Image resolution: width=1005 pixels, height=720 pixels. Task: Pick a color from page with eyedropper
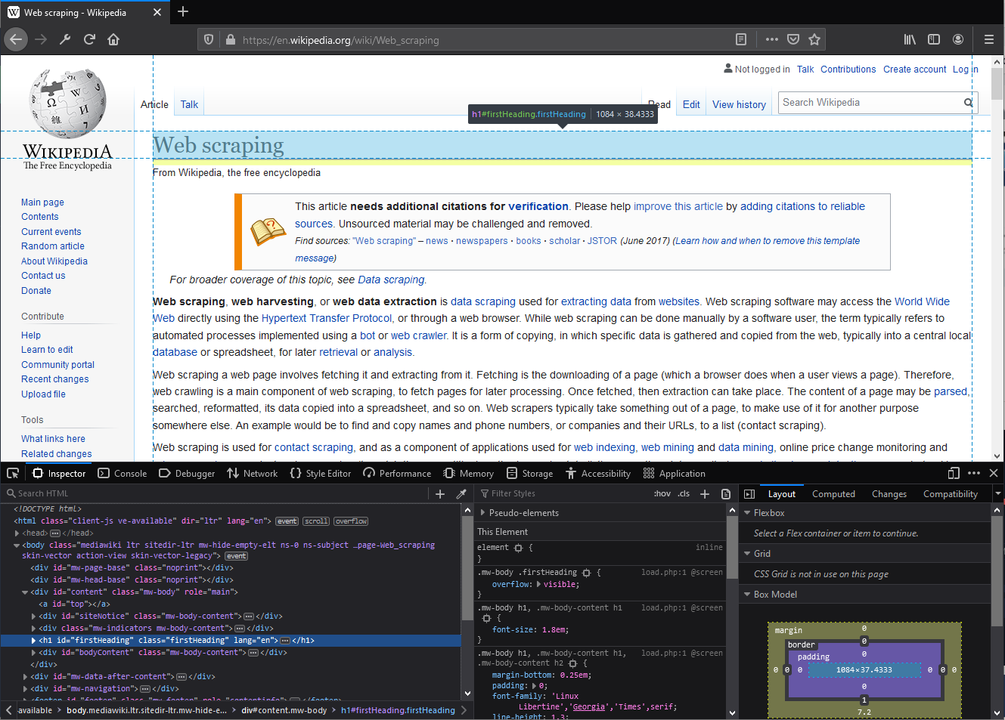tap(461, 493)
